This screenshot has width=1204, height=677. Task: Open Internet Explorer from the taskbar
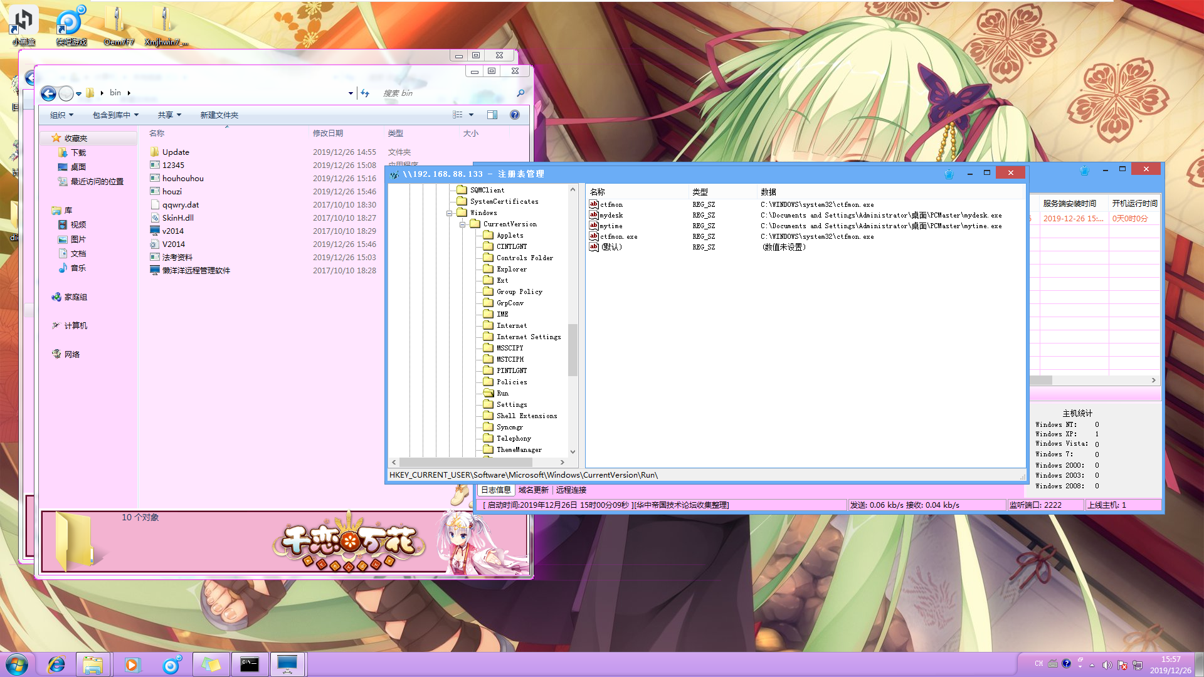point(56,664)
